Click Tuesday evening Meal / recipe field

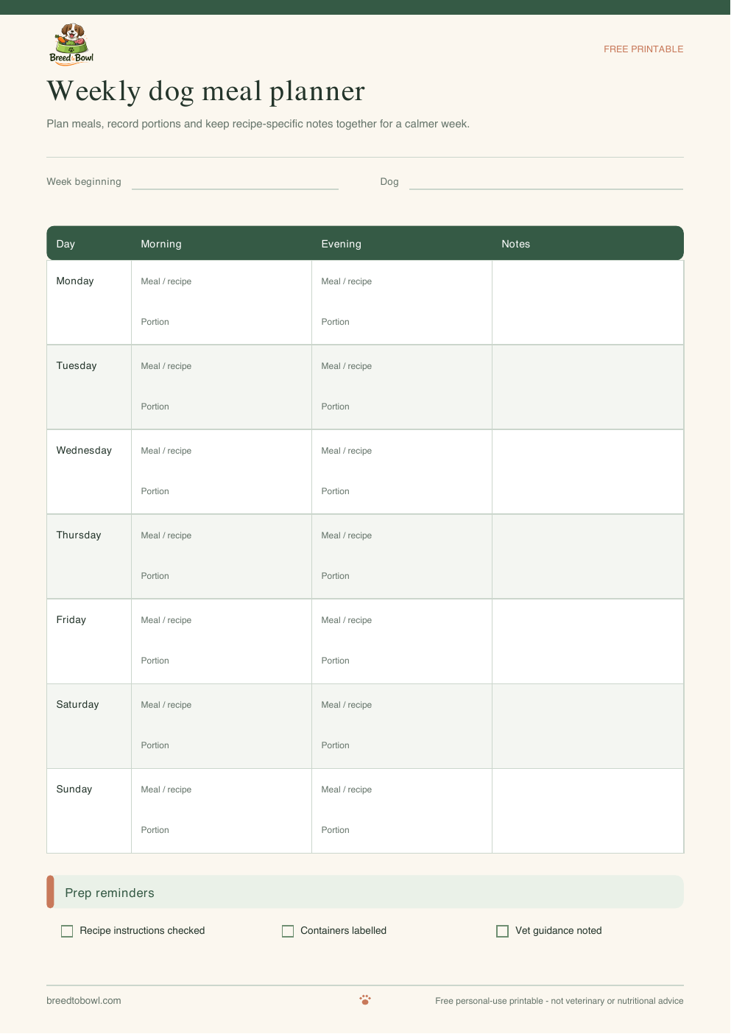point(347,366)
